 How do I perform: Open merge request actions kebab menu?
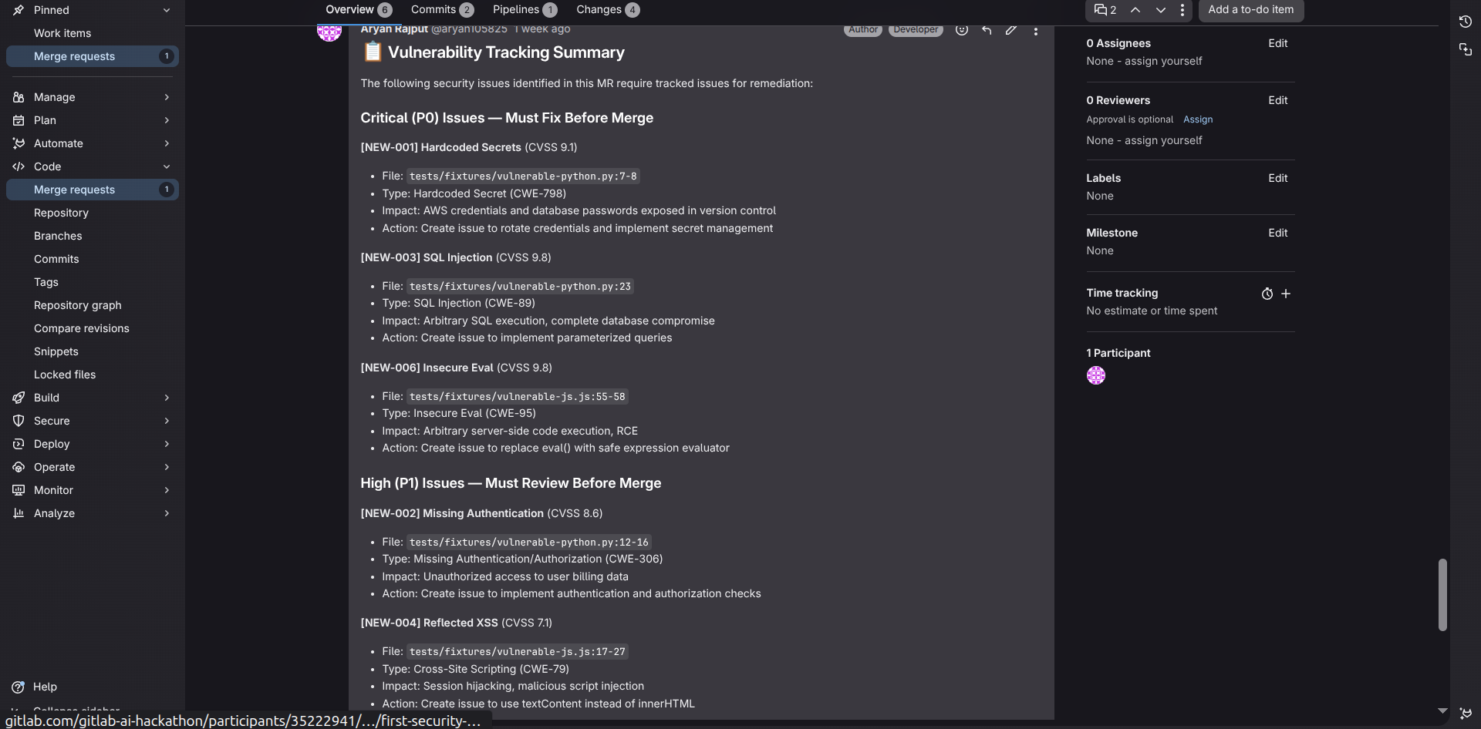(1182, 10)
